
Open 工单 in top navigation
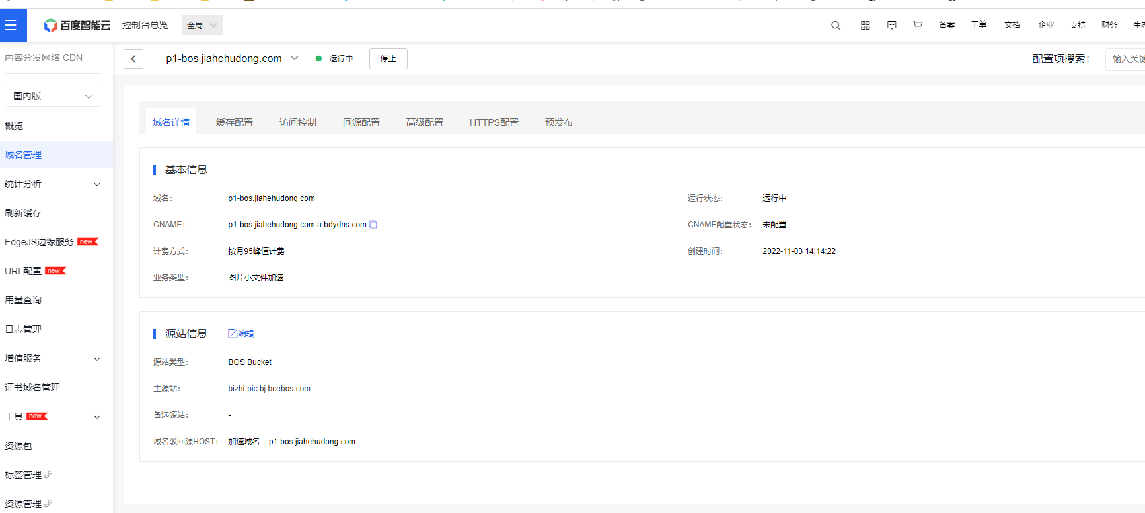(979, 25)
